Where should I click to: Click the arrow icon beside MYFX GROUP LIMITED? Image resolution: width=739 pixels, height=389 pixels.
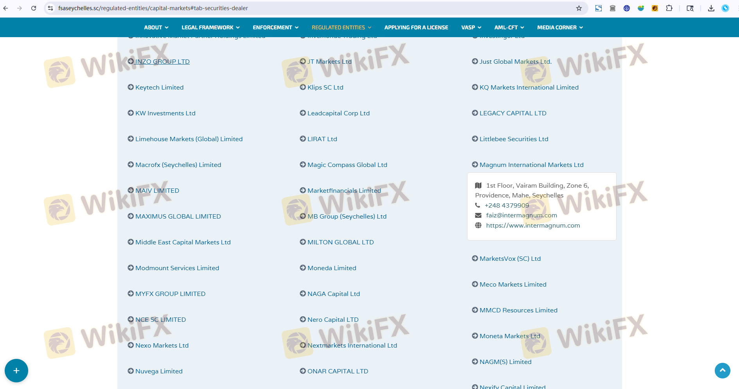131,294
